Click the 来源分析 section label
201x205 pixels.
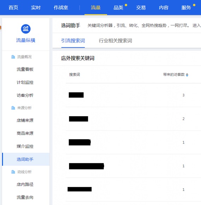pos(24,108)
